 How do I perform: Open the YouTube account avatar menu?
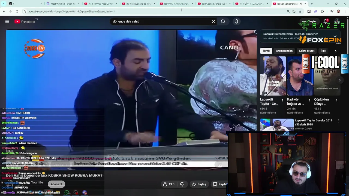337,22
